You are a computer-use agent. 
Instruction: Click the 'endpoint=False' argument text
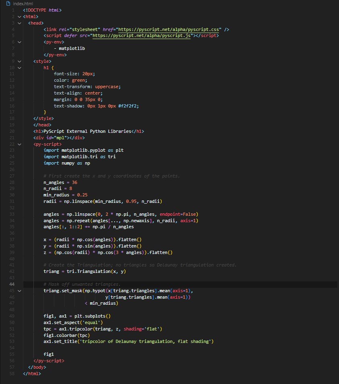(x=178, y=214)
